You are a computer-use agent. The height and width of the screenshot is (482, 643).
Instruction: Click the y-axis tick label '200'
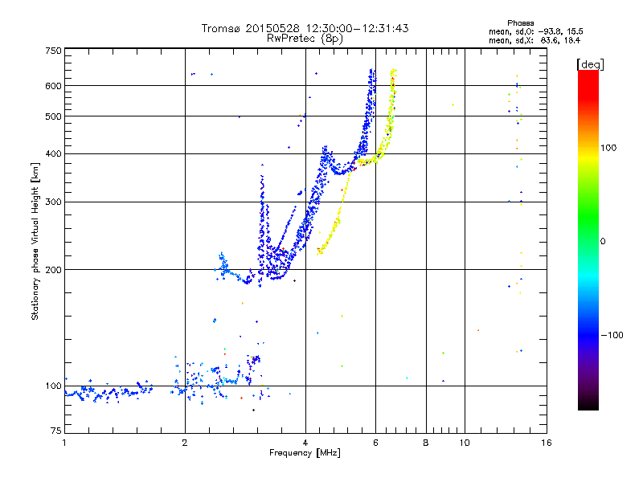pyautogui.click(x=54, y=270)
